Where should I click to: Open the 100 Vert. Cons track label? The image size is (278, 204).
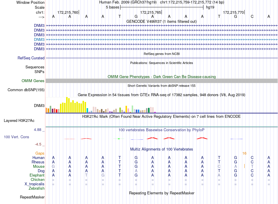[16, 137]
